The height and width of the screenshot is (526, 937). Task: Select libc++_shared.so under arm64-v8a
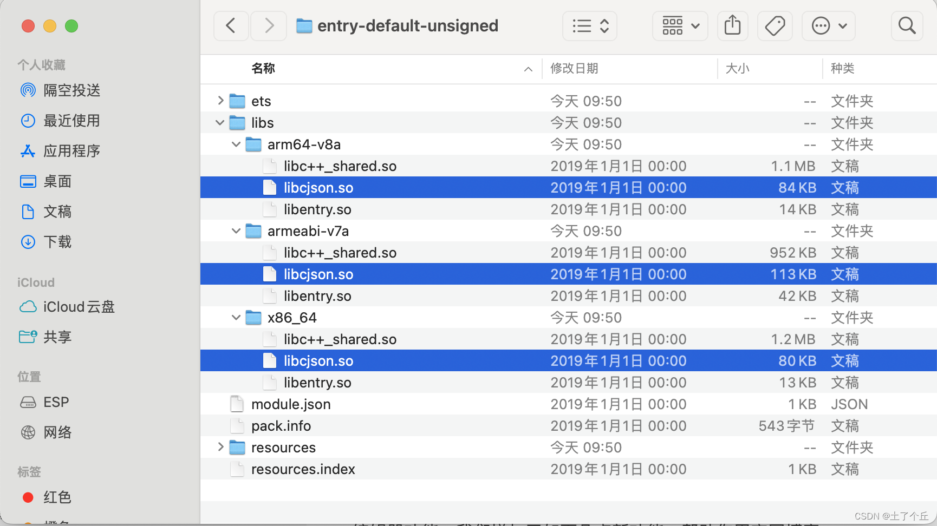tap(569, 166)
